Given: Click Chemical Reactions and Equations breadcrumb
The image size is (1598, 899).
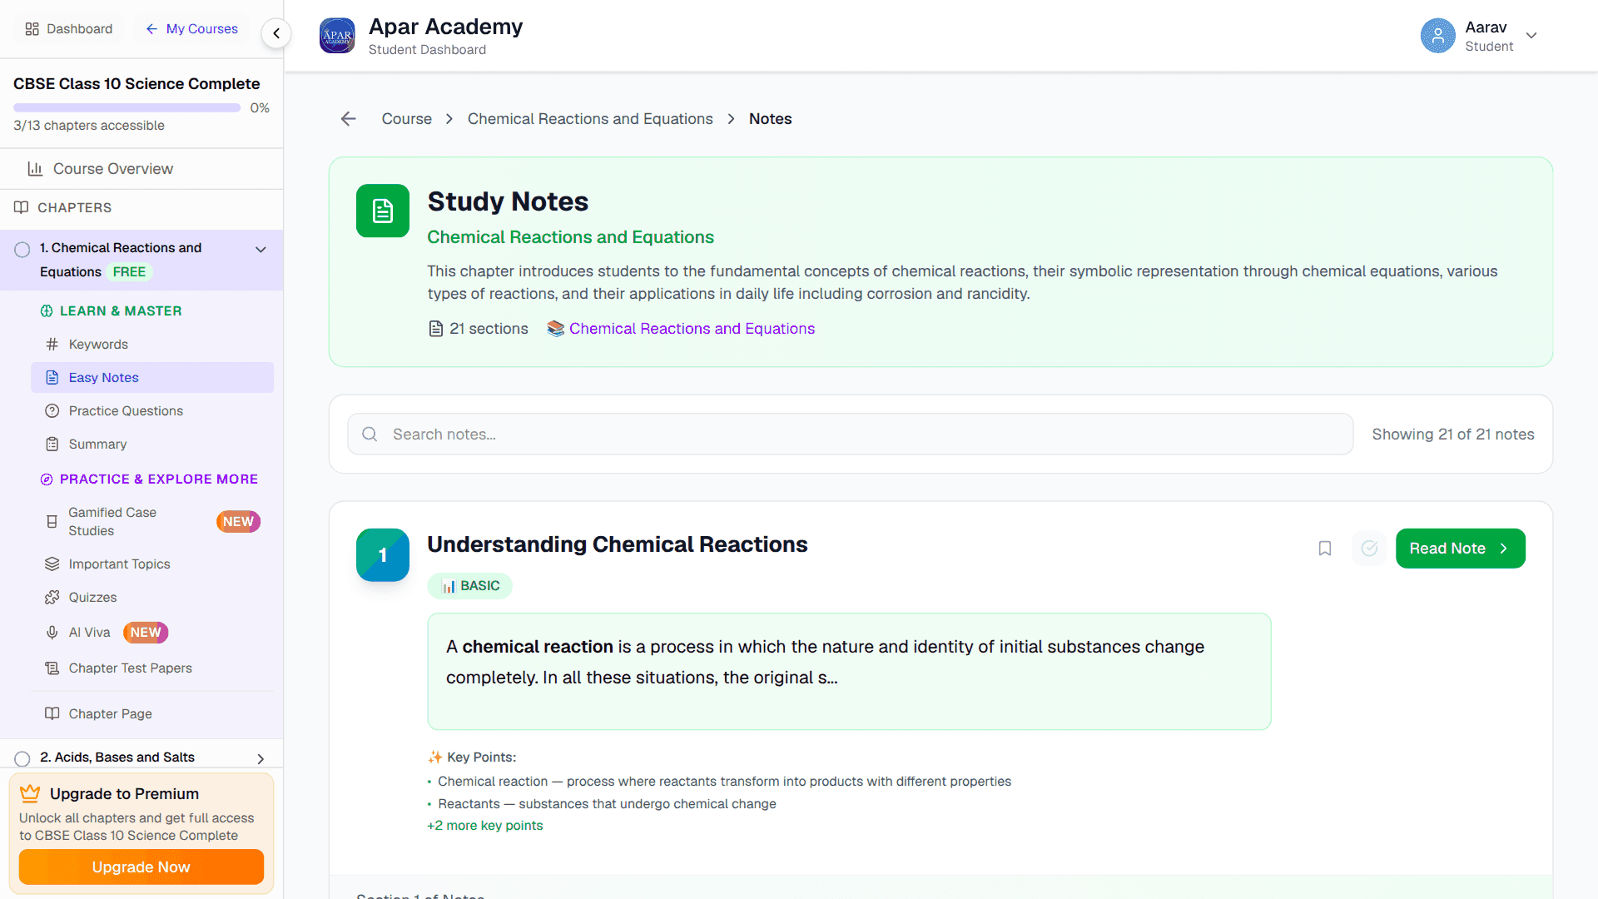Looking at the screenshot, I should [590, 119].
